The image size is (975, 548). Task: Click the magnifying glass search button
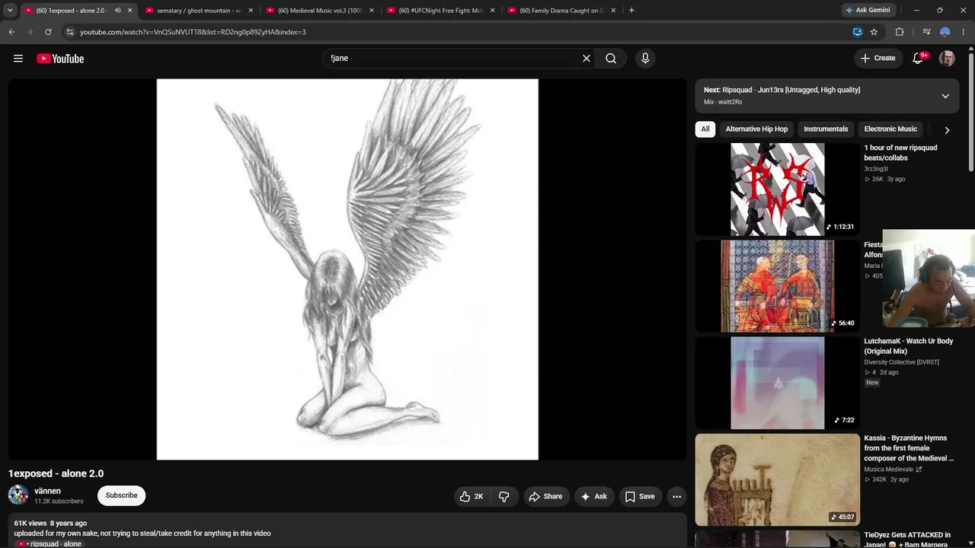[x=611, y=59]
